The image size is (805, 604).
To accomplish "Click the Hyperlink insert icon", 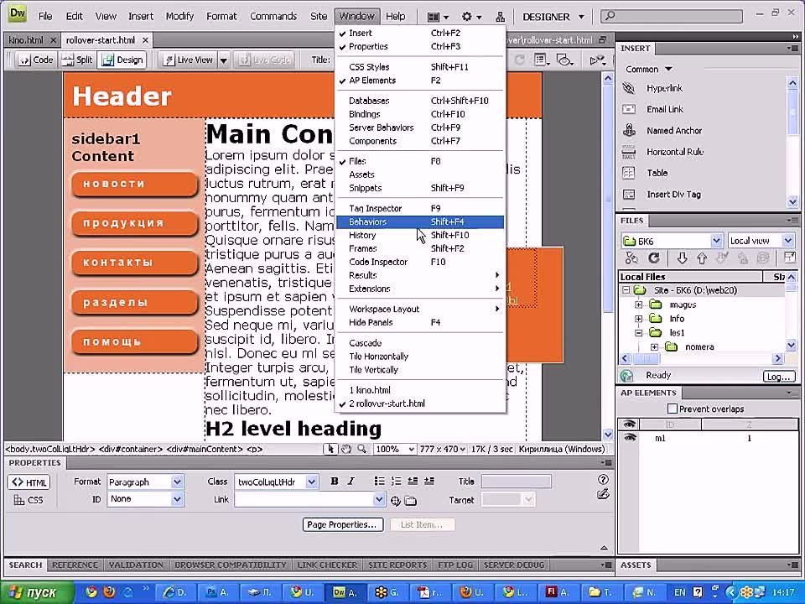I will point(630,88).
